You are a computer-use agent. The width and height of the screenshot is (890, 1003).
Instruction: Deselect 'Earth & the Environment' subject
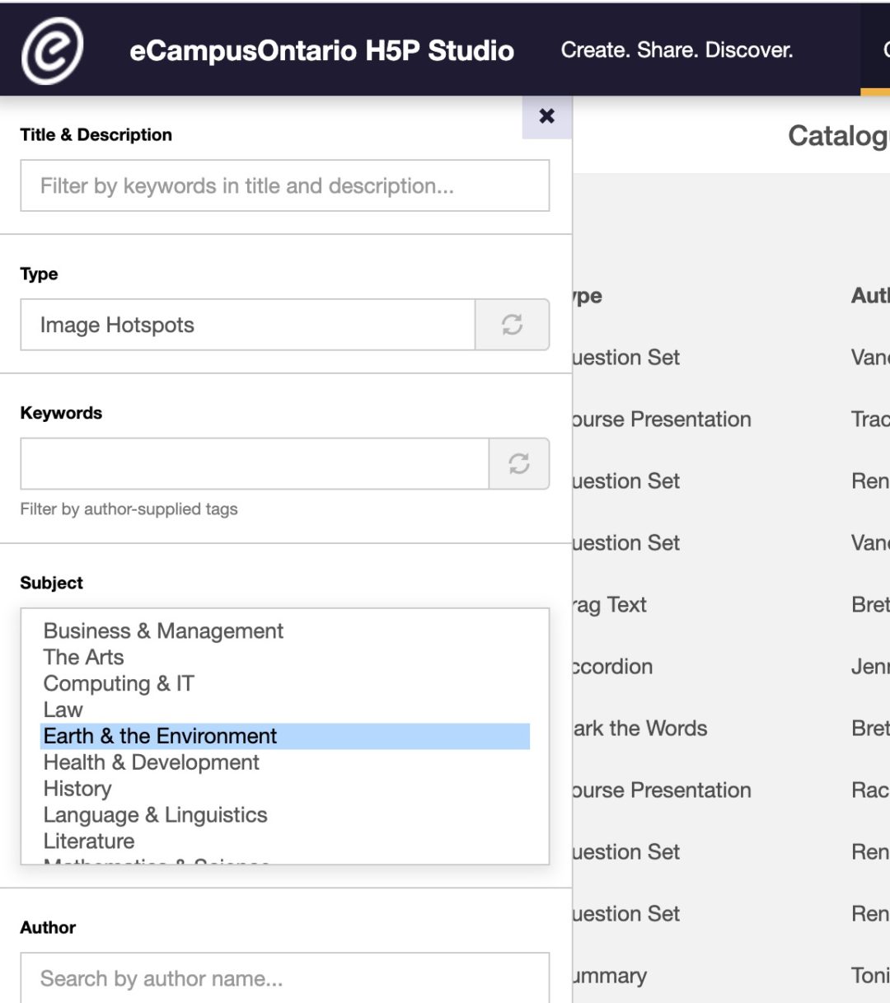(159, 736)
